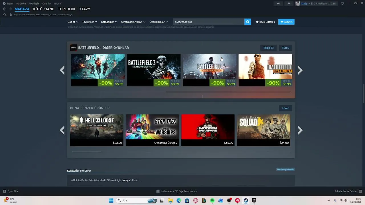Go back with the navigation back arrow
Image resolution: width=365 pixels, height=205 pixels.
4,9
